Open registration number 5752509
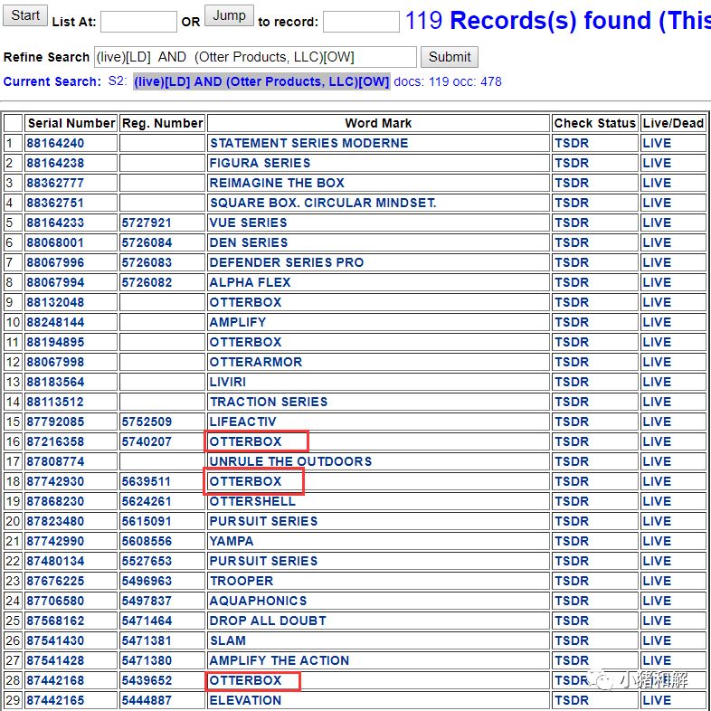 coord(147,422)
